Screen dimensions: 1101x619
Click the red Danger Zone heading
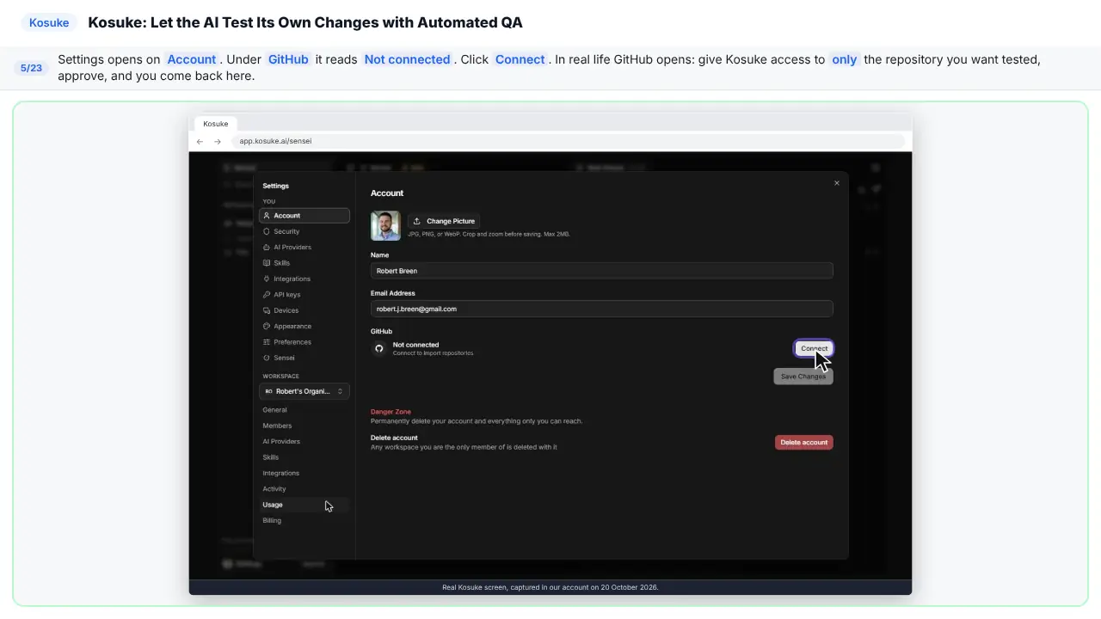tap(391, 412)
